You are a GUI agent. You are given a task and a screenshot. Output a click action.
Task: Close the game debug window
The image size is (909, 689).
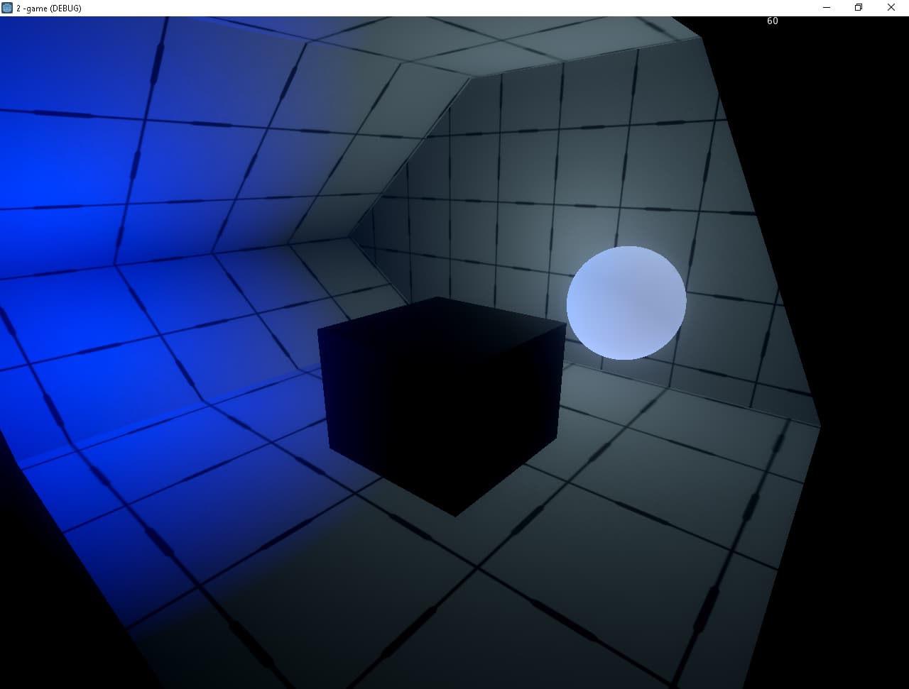891,8
